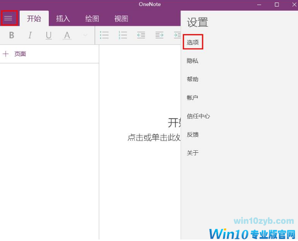Open 选项 in the settings pane

(x=193, y=42)
